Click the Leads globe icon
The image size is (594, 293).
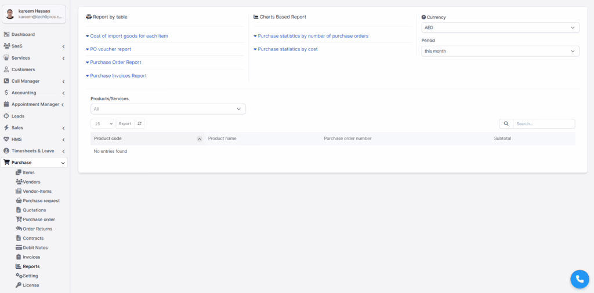click(6, 116)
